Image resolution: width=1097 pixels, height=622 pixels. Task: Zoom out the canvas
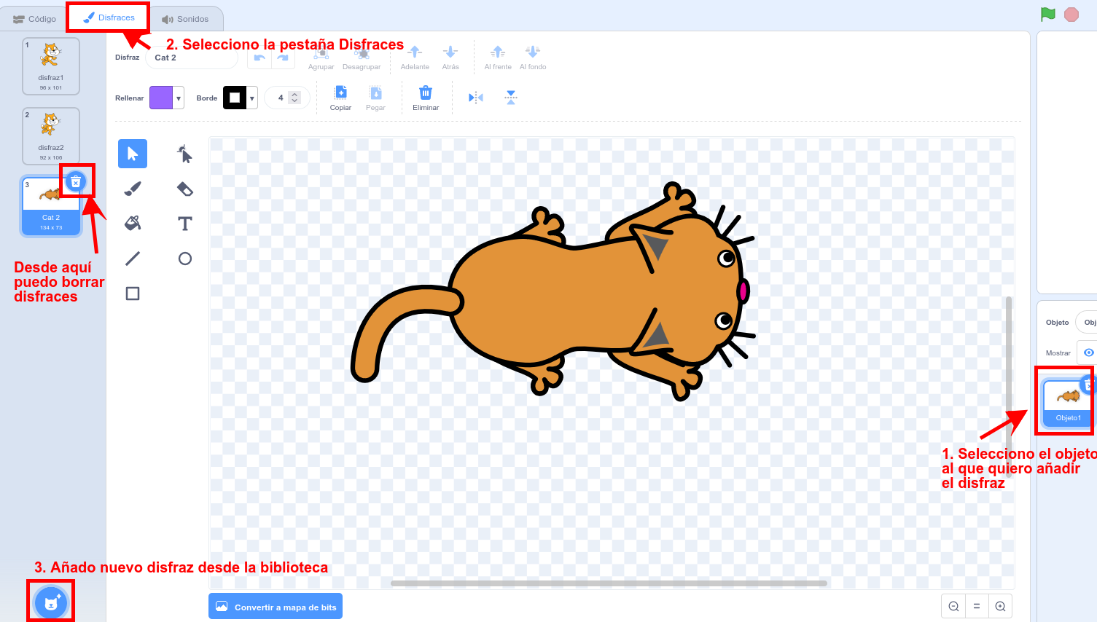[x=953, y=606]
